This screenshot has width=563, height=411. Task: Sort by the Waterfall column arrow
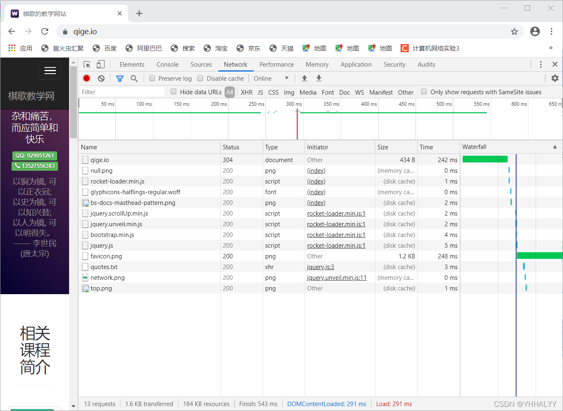(x=555, y=147)
